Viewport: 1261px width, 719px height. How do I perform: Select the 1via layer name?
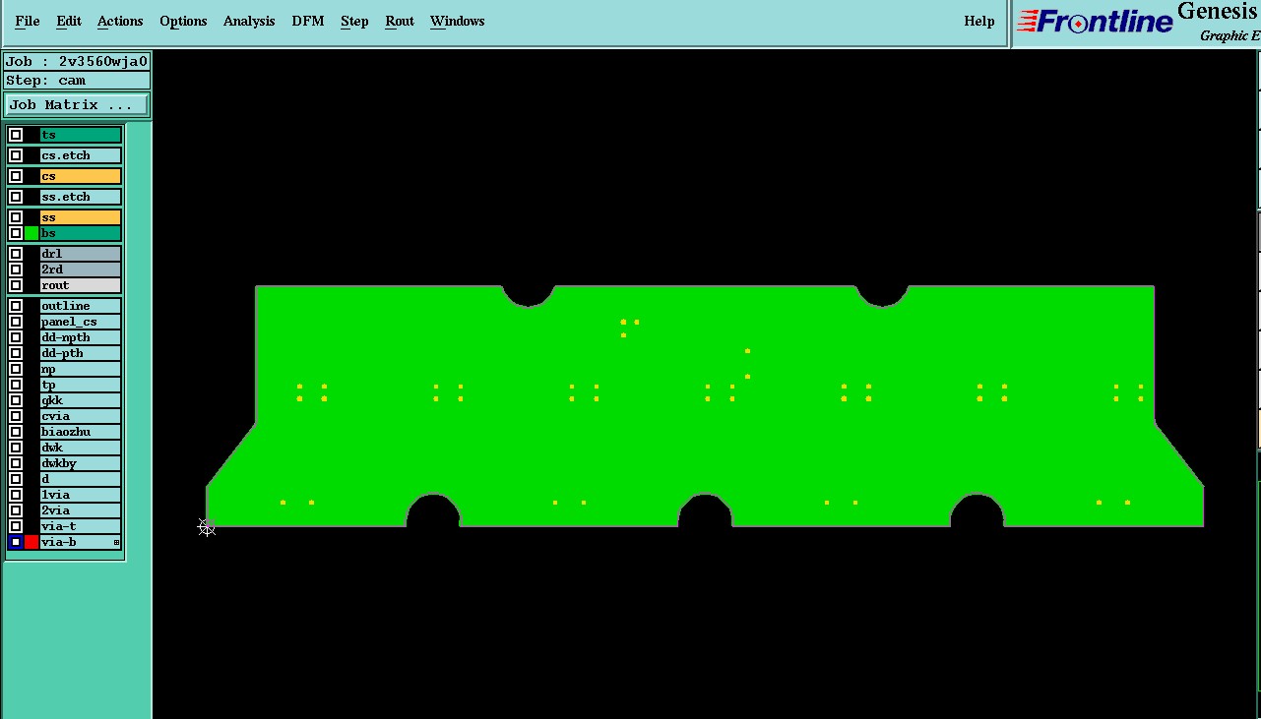(81, 495)
